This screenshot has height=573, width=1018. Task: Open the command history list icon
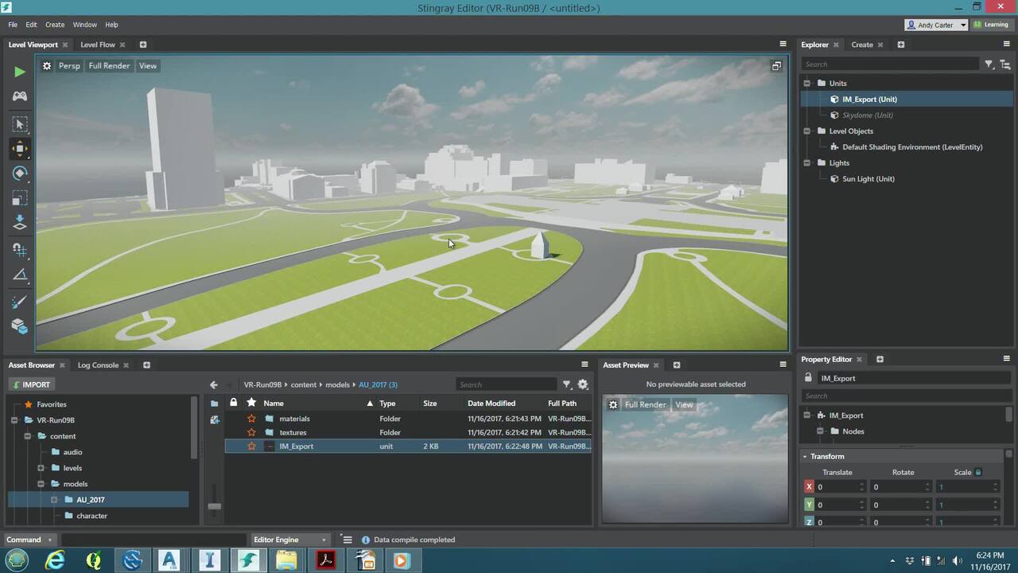coord(347,540)
